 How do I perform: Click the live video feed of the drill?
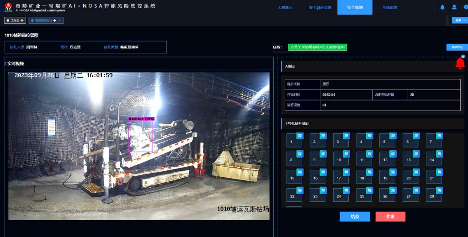click(x=139, y=146)
